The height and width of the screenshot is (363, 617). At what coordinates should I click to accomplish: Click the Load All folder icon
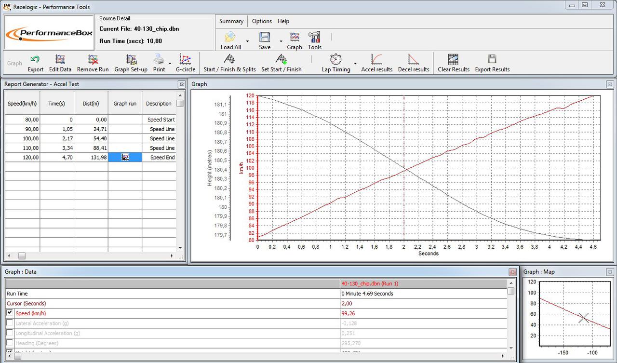click(230, 37)
